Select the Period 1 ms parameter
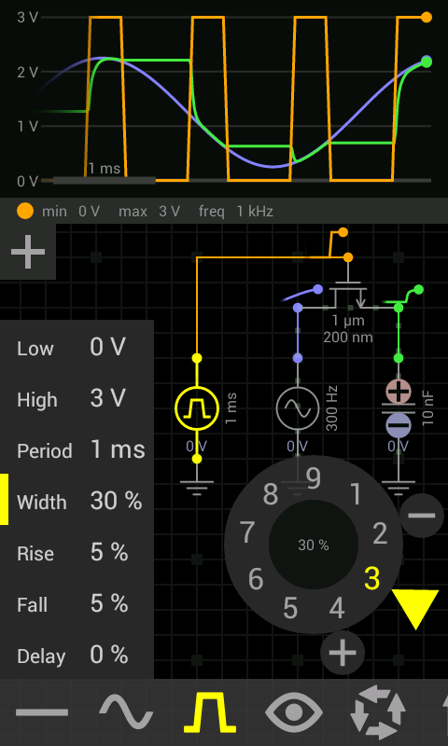 click(x=77, y=450)
